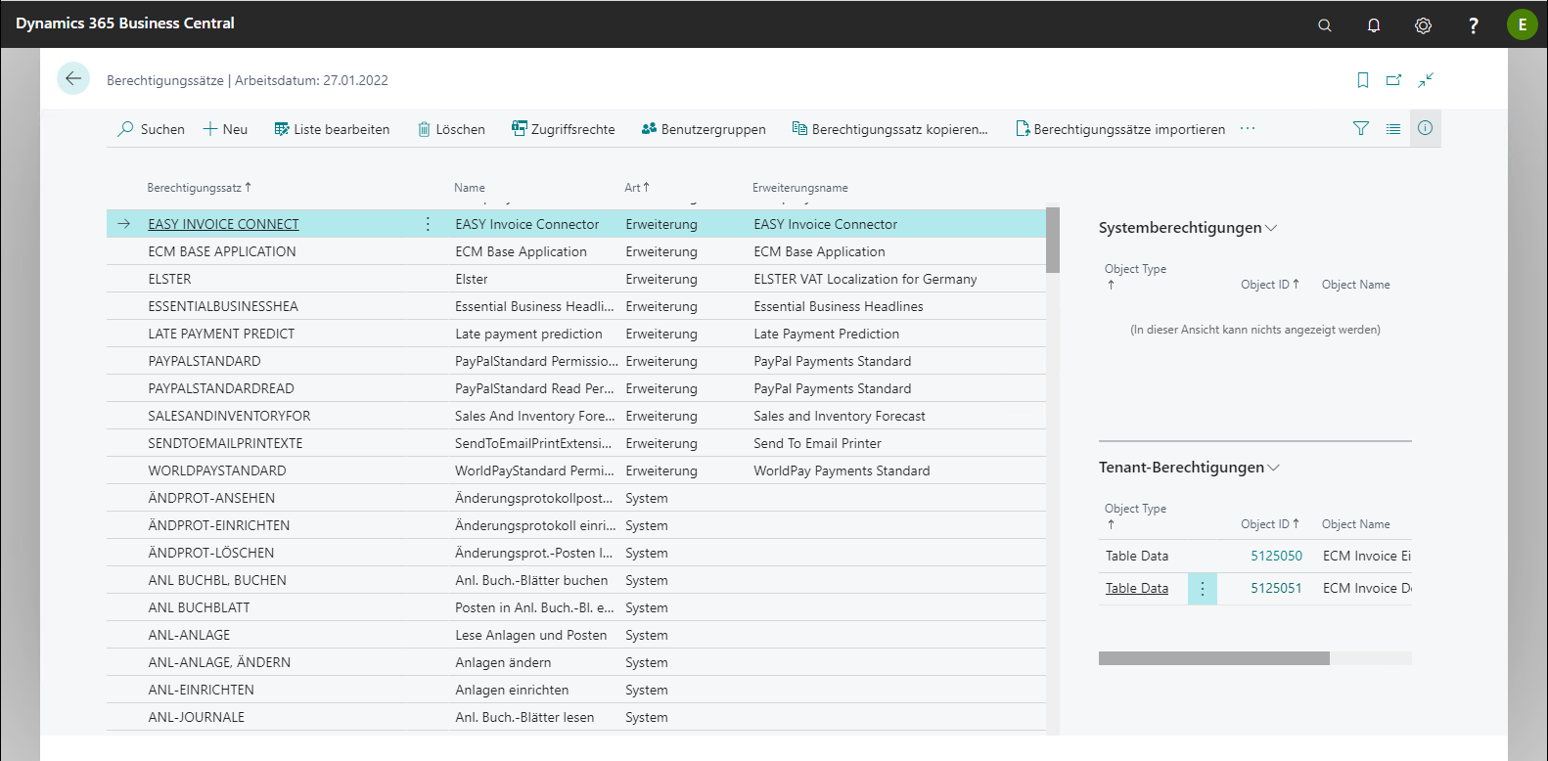Click Berechtigungssätze importieren
1548x761 pixels.
pyautogui.click(x=1120, y=129)
